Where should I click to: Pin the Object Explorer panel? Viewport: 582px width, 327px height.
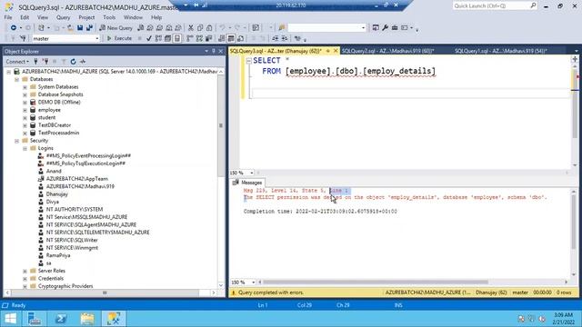click(x=214, y=51)
